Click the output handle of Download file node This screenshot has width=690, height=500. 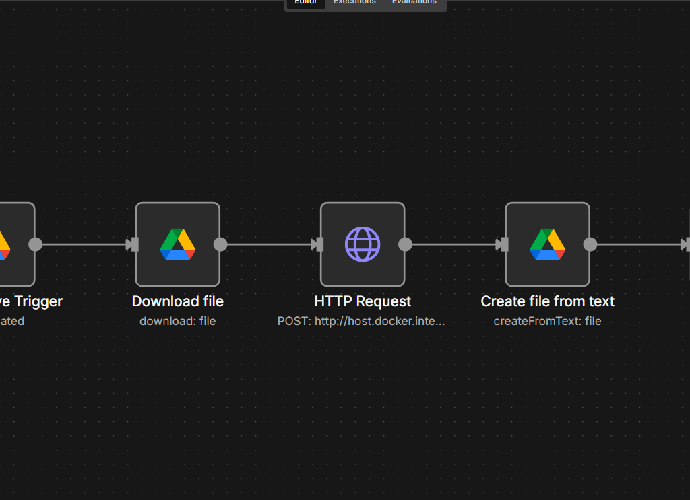coord(220,244)
